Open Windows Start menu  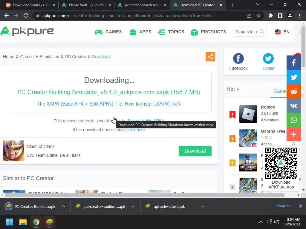pos(10,222)
